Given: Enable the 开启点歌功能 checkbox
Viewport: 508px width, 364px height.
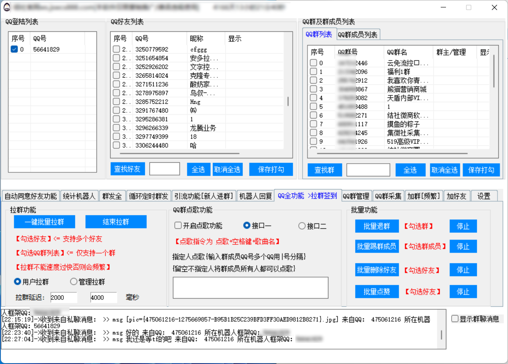Looking at the screenshot, I should click(178, 226).
